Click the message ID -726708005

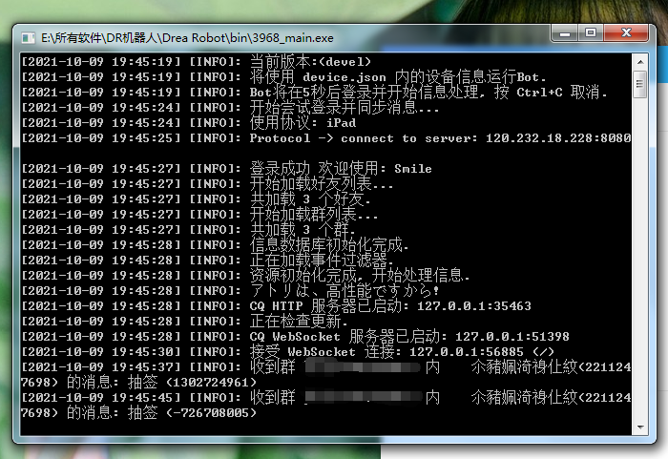coord(213,412)
